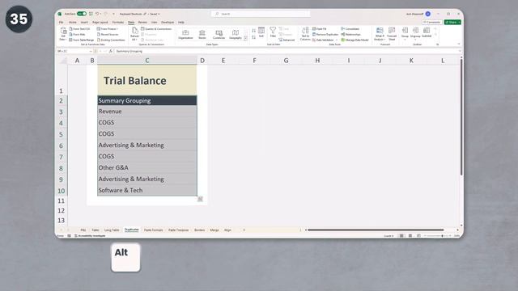
Task: Click the Quick Analysis icon below the selection
Action: (x=200, y=199)
